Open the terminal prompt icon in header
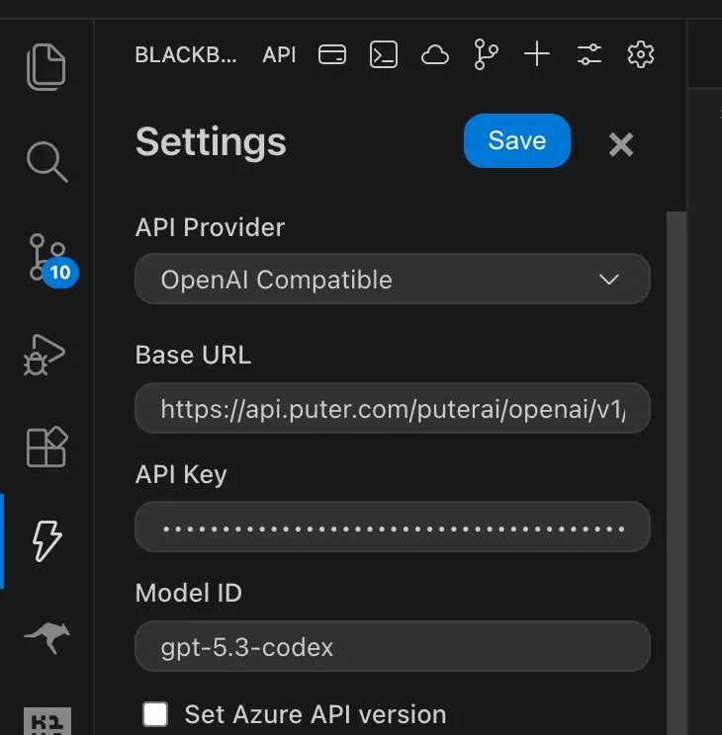The image size is (722, 735). pos(384,54)
